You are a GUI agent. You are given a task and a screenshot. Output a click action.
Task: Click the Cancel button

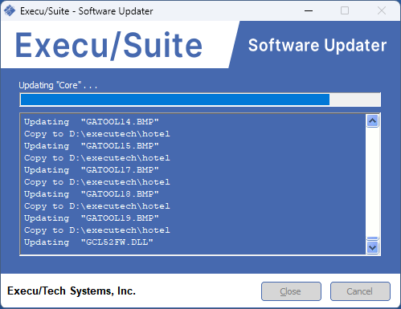(x=360, y=291)
